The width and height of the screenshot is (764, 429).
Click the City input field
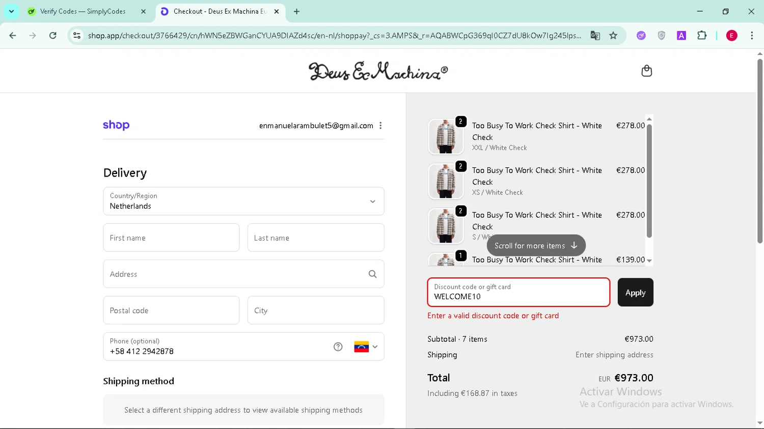316,310
